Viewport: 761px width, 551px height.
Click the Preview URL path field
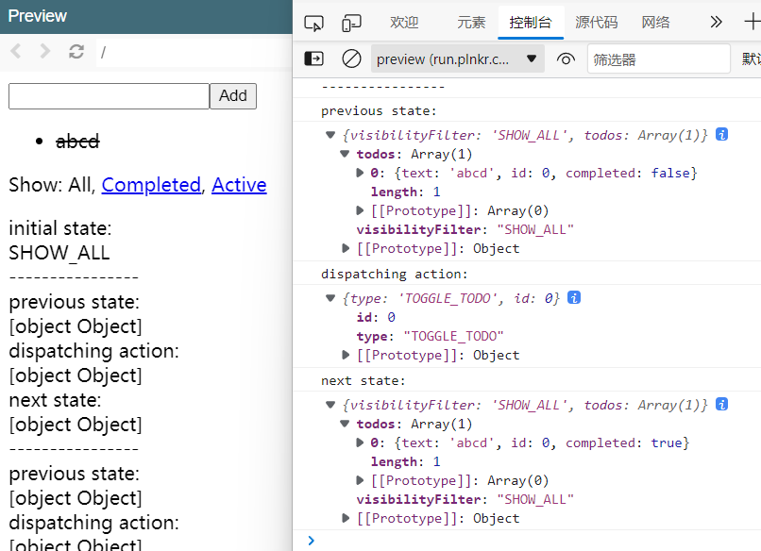194,52
